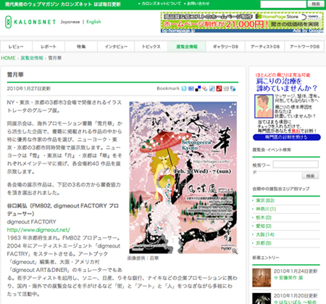Viewport: 326px width, 304px height.
Task: Click the blue pencil-style bookmark icon
Action: pyautogui.click(x=212, y=89)
